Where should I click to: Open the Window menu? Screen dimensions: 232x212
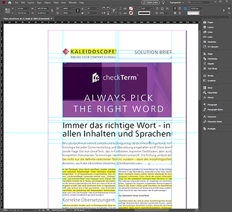tap(73, 3)
